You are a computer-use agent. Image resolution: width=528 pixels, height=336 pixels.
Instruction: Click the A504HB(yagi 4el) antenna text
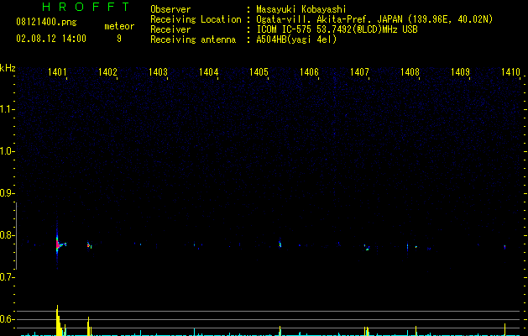pyautogui.click(x=296, y=39)
